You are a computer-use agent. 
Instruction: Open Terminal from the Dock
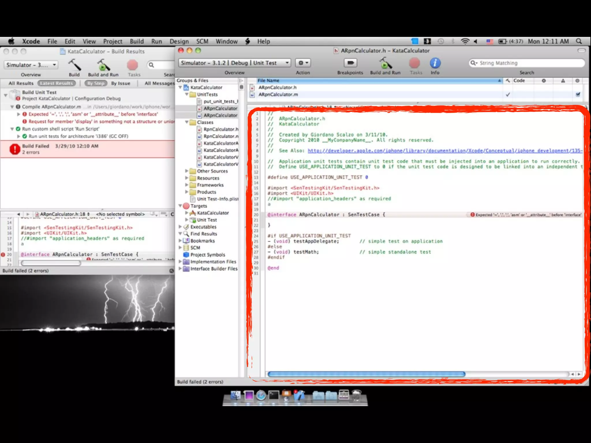coord(274,395)
